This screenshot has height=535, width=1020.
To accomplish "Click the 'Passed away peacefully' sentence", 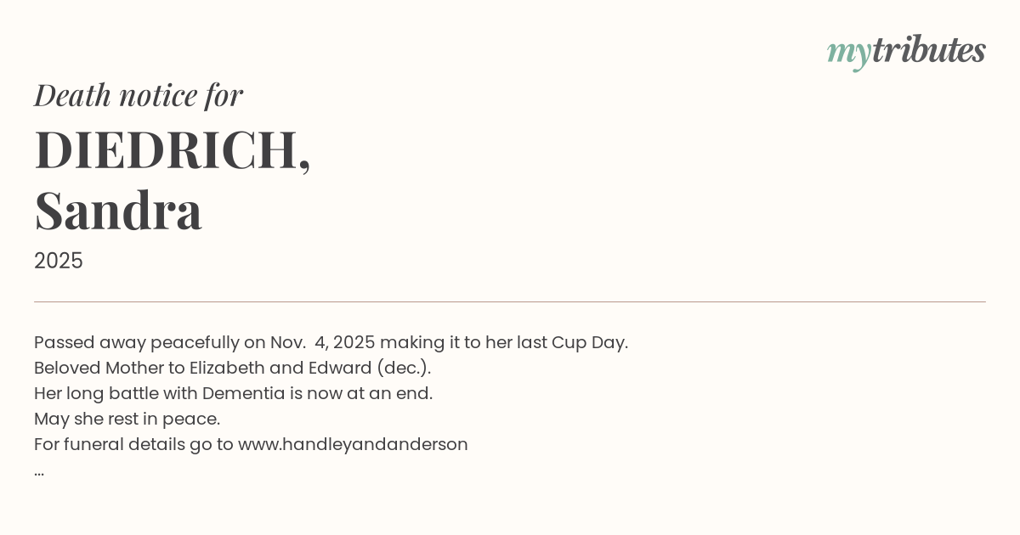I will point(138,342).
